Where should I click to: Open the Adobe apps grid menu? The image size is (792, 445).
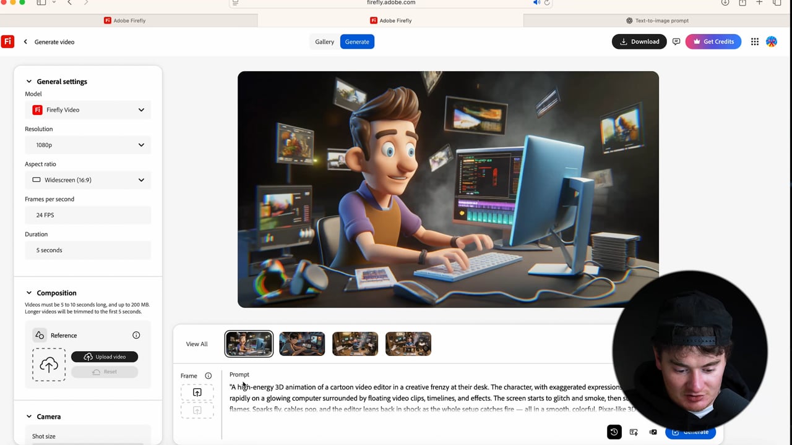pyautogui.click(x=755, y=41)
